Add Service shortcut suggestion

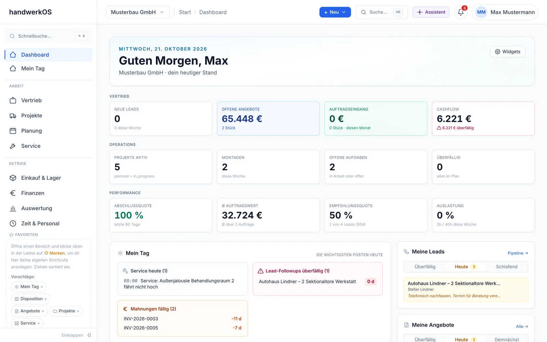coord(27,323)
